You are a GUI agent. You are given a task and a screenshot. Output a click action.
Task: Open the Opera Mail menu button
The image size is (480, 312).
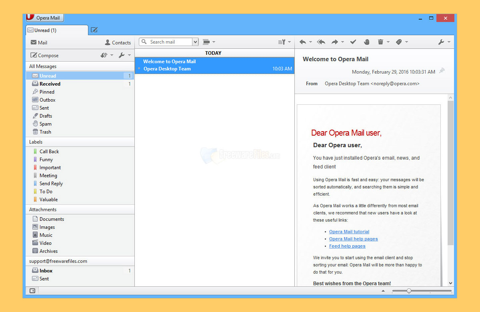(45, 18)
